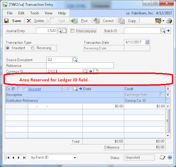The width and height of the screenshot is (176, 167).
Task: Click the Void toolbar button
Action: tap(56, 21)
